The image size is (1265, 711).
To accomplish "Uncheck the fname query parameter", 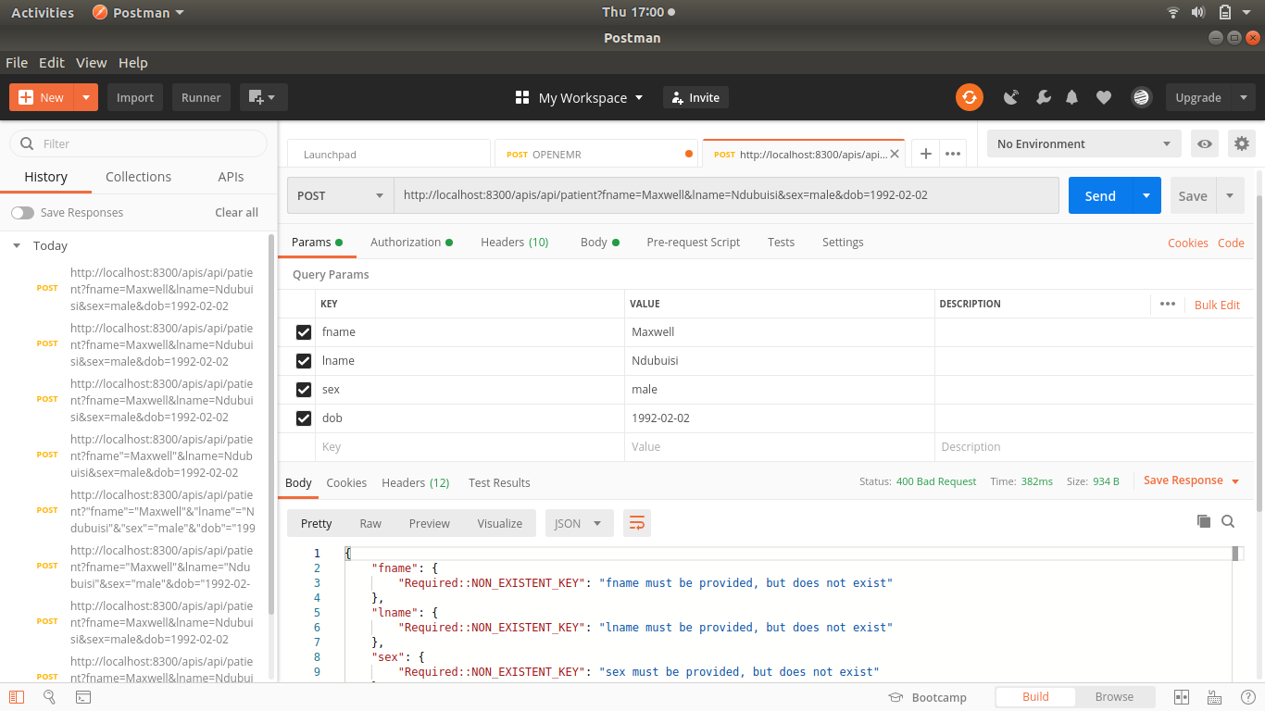I will [304, 331].
